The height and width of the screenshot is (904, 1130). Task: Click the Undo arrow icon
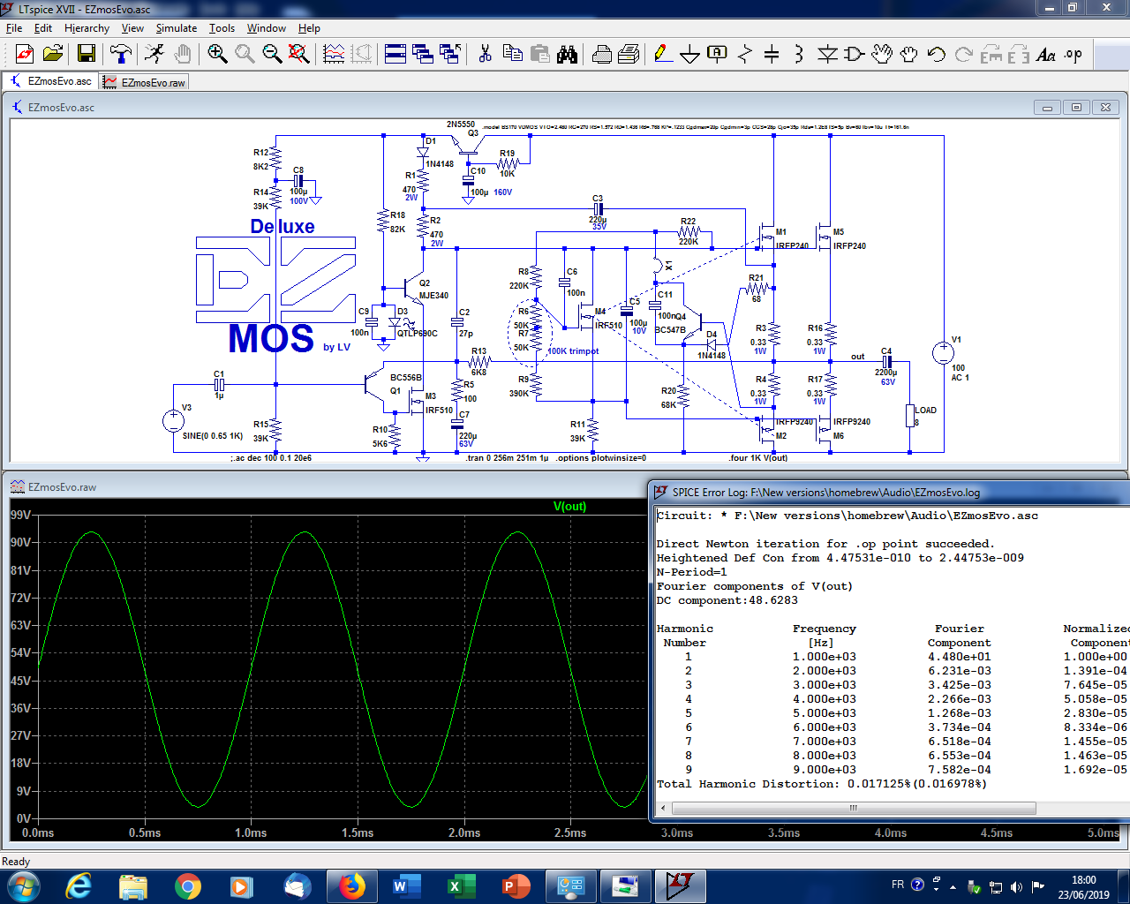936,54
